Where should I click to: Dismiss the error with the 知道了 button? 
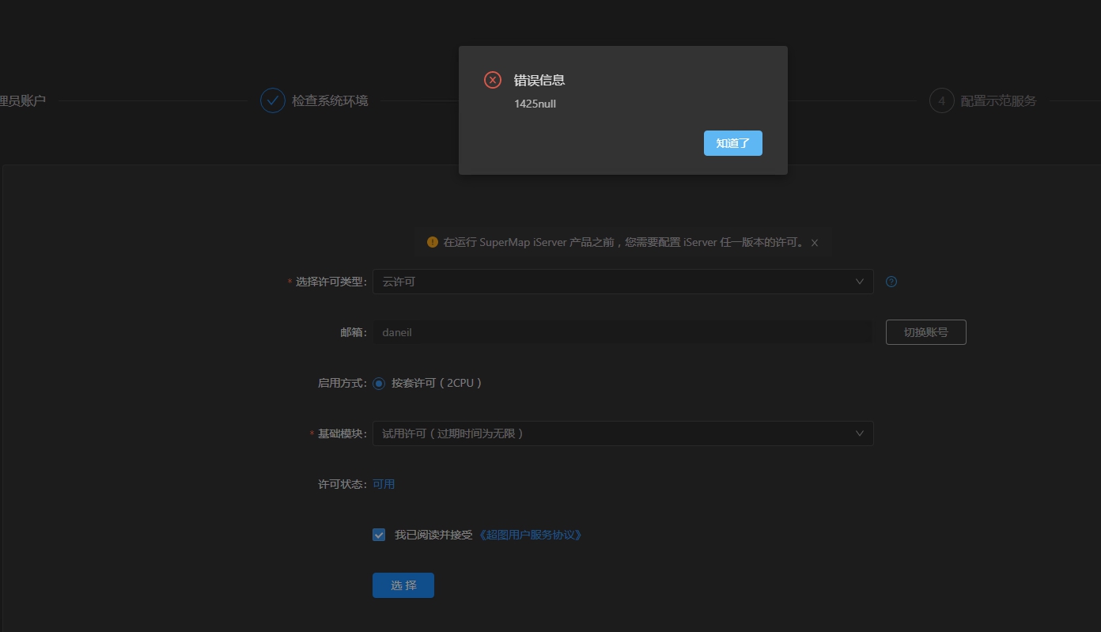click(732, 143)
